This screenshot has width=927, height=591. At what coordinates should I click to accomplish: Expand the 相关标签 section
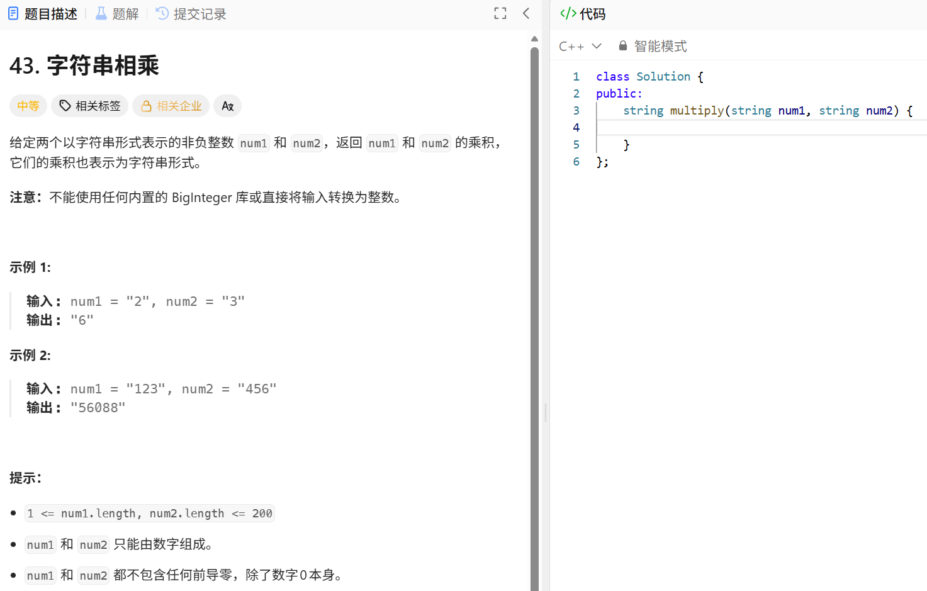89,106
